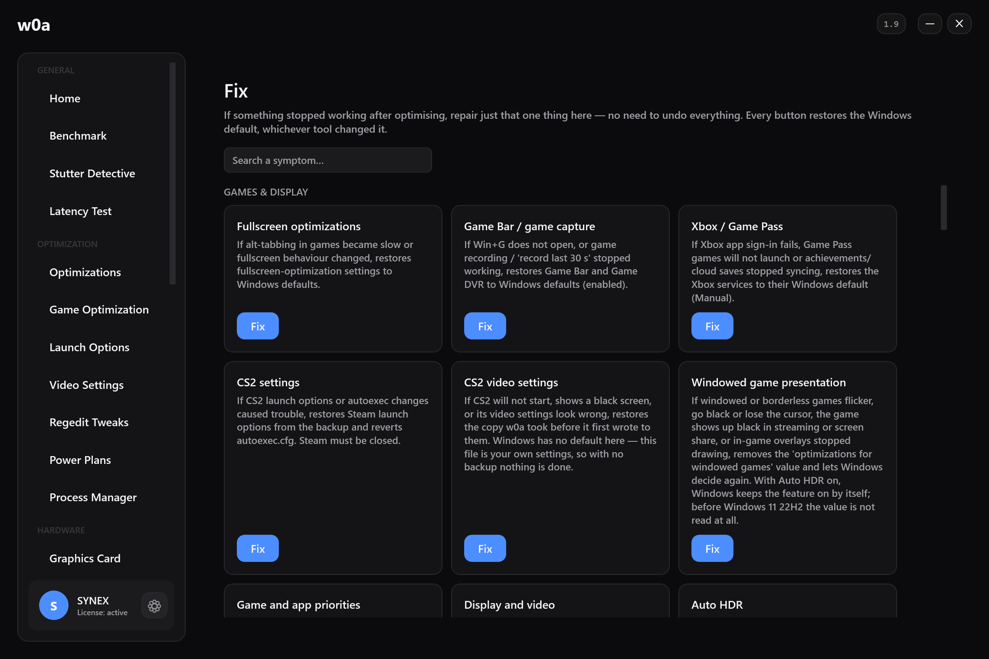Click the Fix page heading
Viewport: 989px width, 659px height.
[236, 91]
